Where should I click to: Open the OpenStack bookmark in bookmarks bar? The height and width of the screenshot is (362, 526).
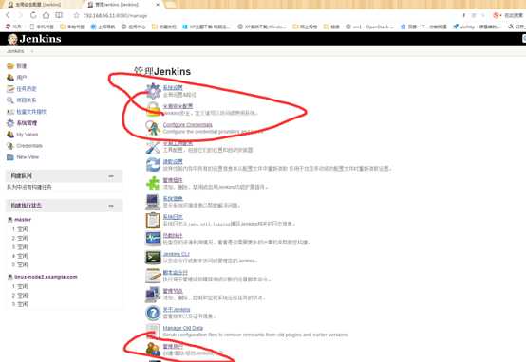(369, 27)
